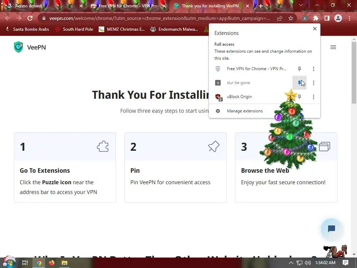Click the page vertical scrollbar

point(354,73)
